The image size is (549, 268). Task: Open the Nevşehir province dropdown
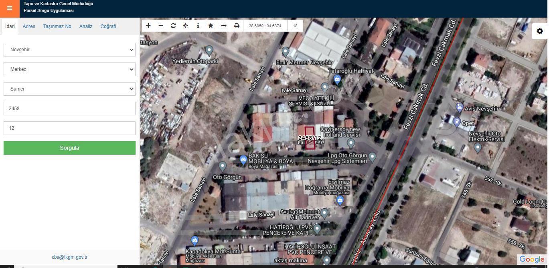[x=69, y=50]
